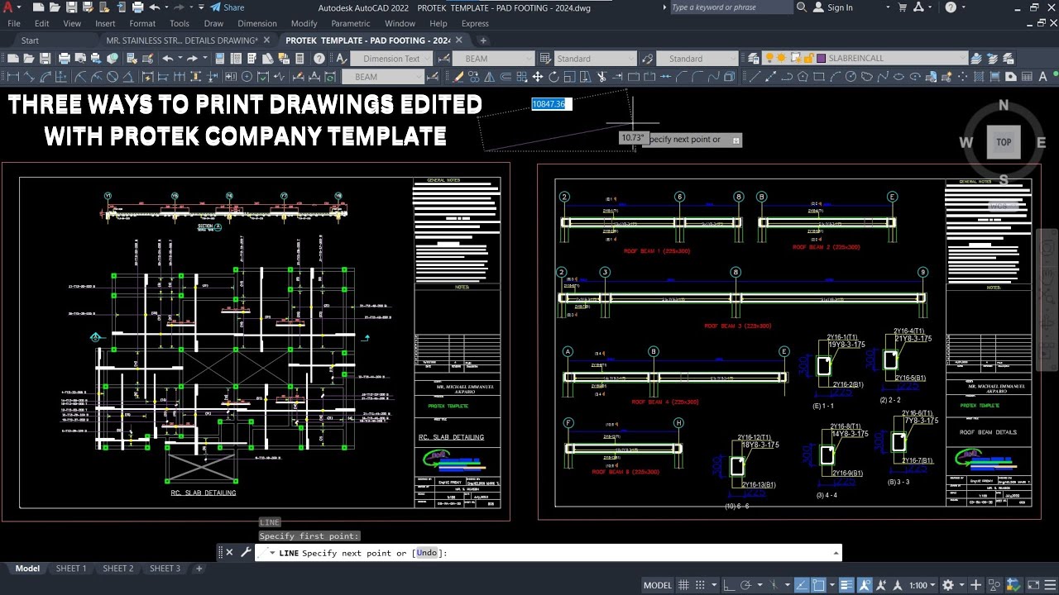The height and width of the screenshot is (595, 1059).
Task: Select the Polygon draw tool
Action: (x=802, y=77)
